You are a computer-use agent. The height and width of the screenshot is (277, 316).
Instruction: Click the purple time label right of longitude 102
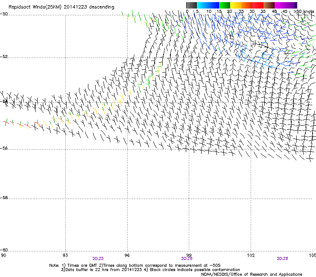(x=282, y=259)
